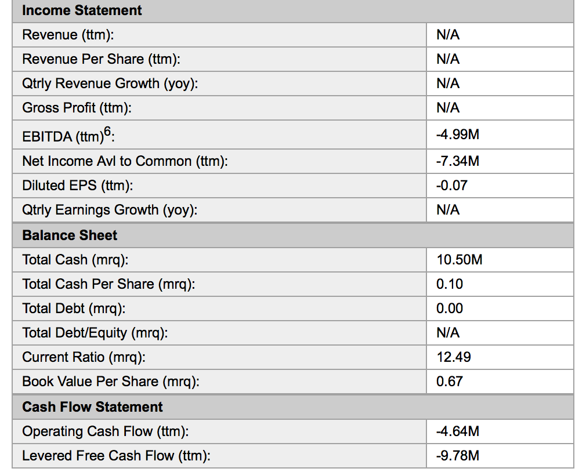Screen dimensions: 586x472
Task: Click the Book Value Per Share value 0.67
Action: pyautogui.click(x=450, y=382)
